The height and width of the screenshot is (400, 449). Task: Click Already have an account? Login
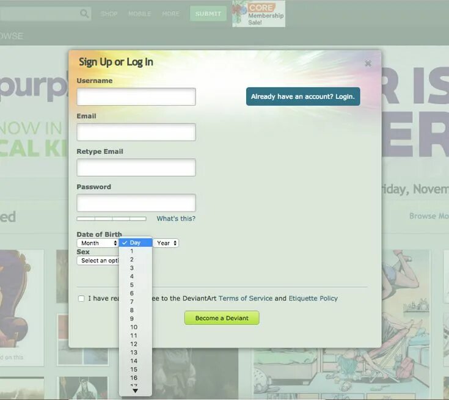coord(303,96)
